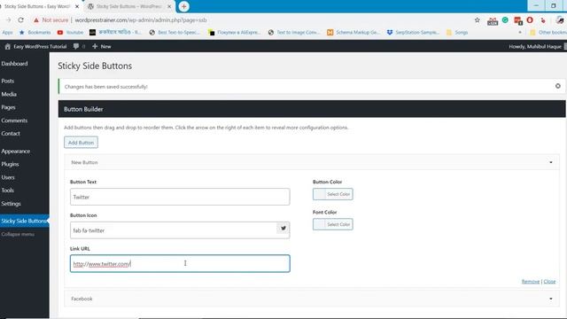Open the New content menu in admin bar

pyautogui.click(x=102, y=46)
